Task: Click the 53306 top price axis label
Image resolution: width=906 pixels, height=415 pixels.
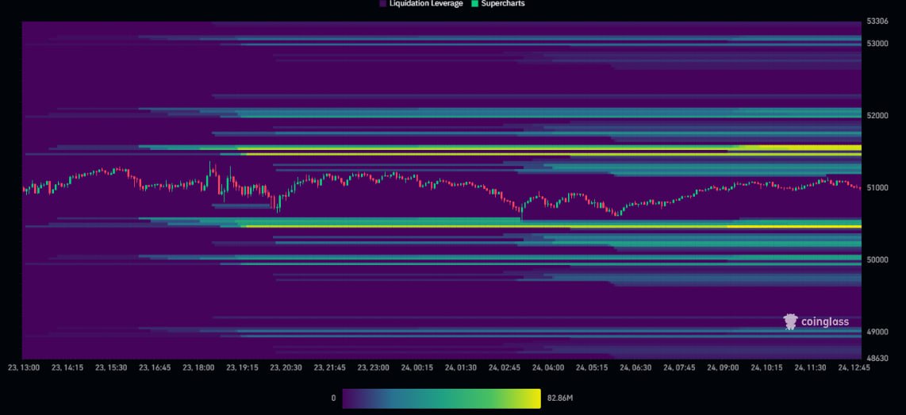Action: pyautogui.click(x=877, y=23)
